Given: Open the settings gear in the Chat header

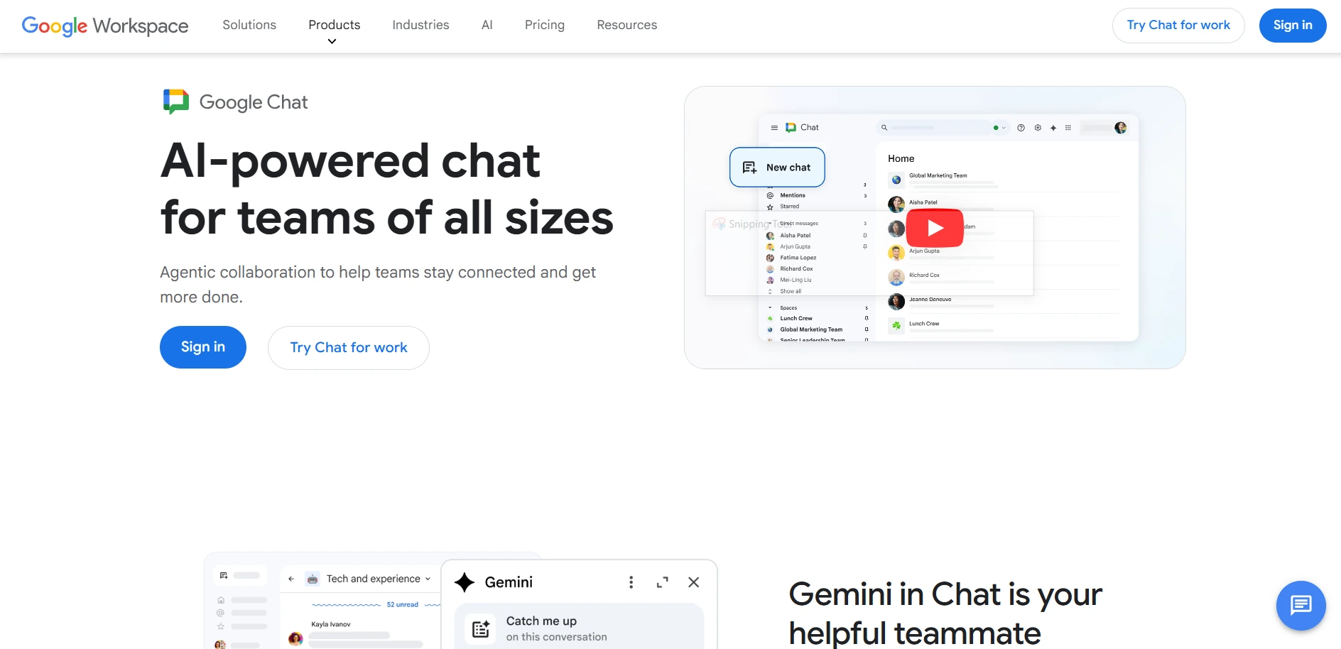Looking at the screenshot, I should pyautogui.click(x=1038, y=128).
